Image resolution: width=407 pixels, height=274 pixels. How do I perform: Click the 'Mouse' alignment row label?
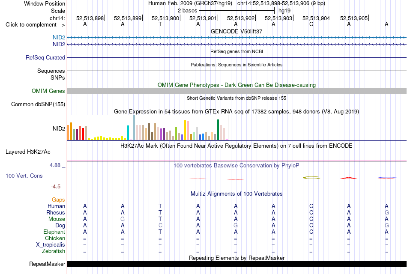click(x=57, y=219)
